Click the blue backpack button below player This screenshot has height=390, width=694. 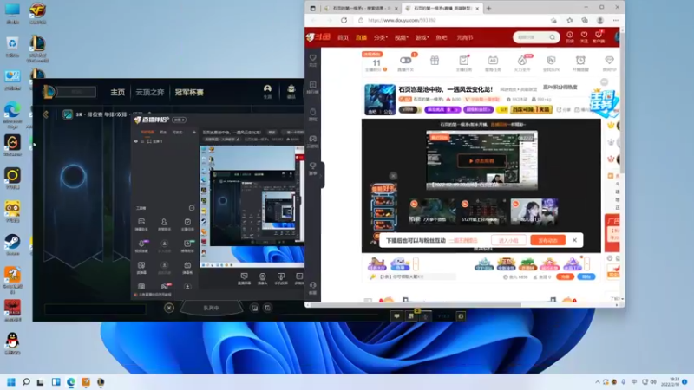point(586,276)
